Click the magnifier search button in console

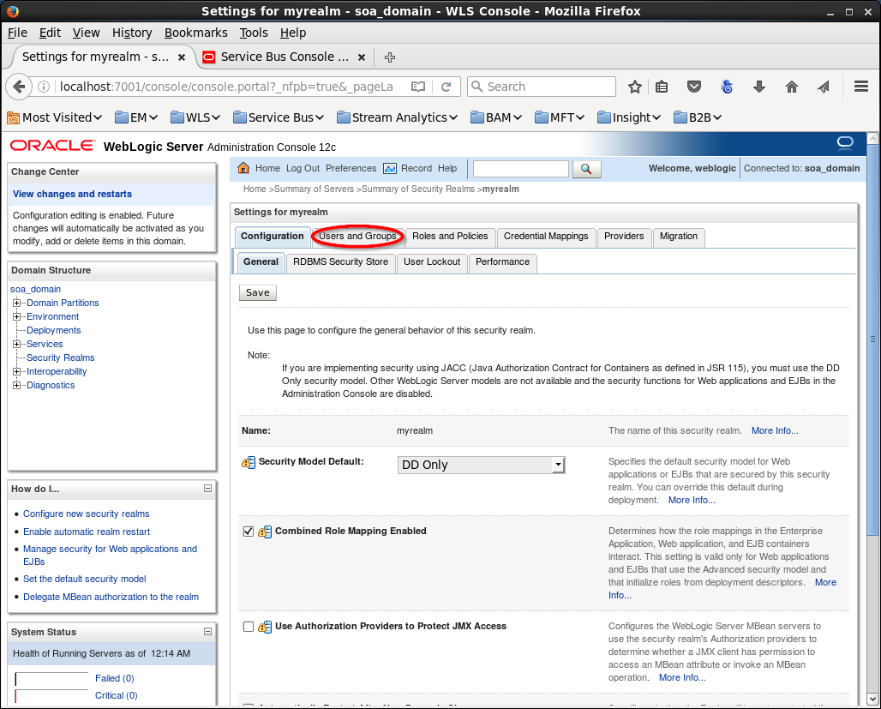coord(586,169)
